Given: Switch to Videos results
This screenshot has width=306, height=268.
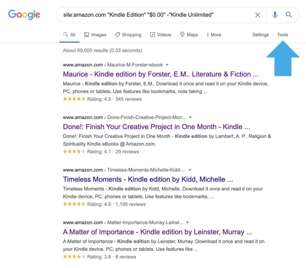Looking at the screenshot, I should (160, 35).
